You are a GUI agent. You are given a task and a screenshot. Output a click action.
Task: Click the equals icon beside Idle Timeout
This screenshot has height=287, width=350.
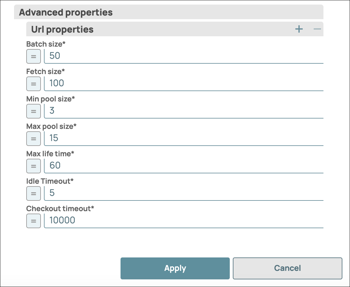pyautogui.click(x=33, y=193)
